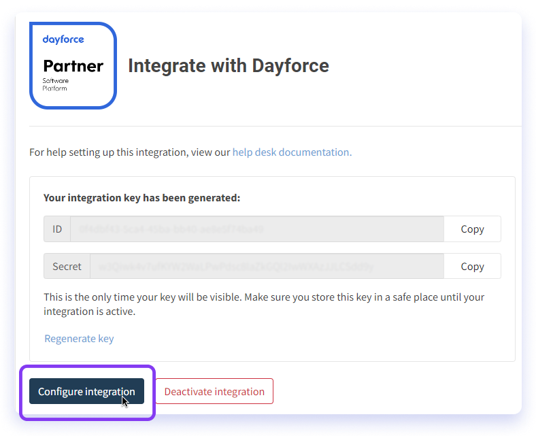
Task: Click 'Your integration key has been generated' text
Action: pyautogui.click(x=142, y=198)
